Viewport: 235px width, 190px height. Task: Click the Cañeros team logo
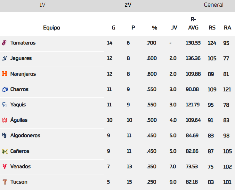click(4, 151)
